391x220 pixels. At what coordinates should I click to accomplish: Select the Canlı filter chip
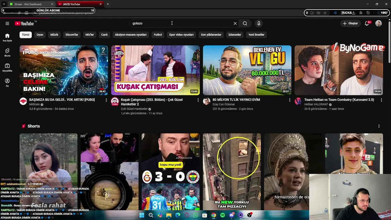[104, 35]
